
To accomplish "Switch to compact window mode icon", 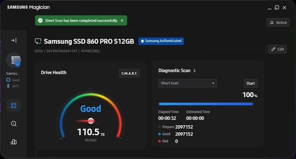I will pyautogui.click(x=277, y=8).
